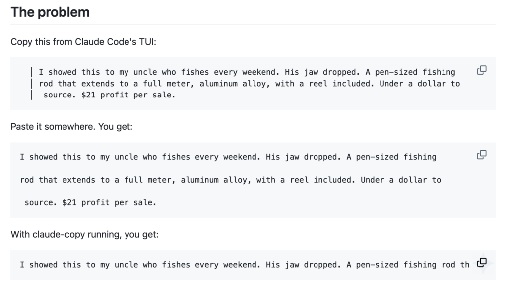Click the "source. $21 profit" line in the double-spaced block

[x=90, y=202]
